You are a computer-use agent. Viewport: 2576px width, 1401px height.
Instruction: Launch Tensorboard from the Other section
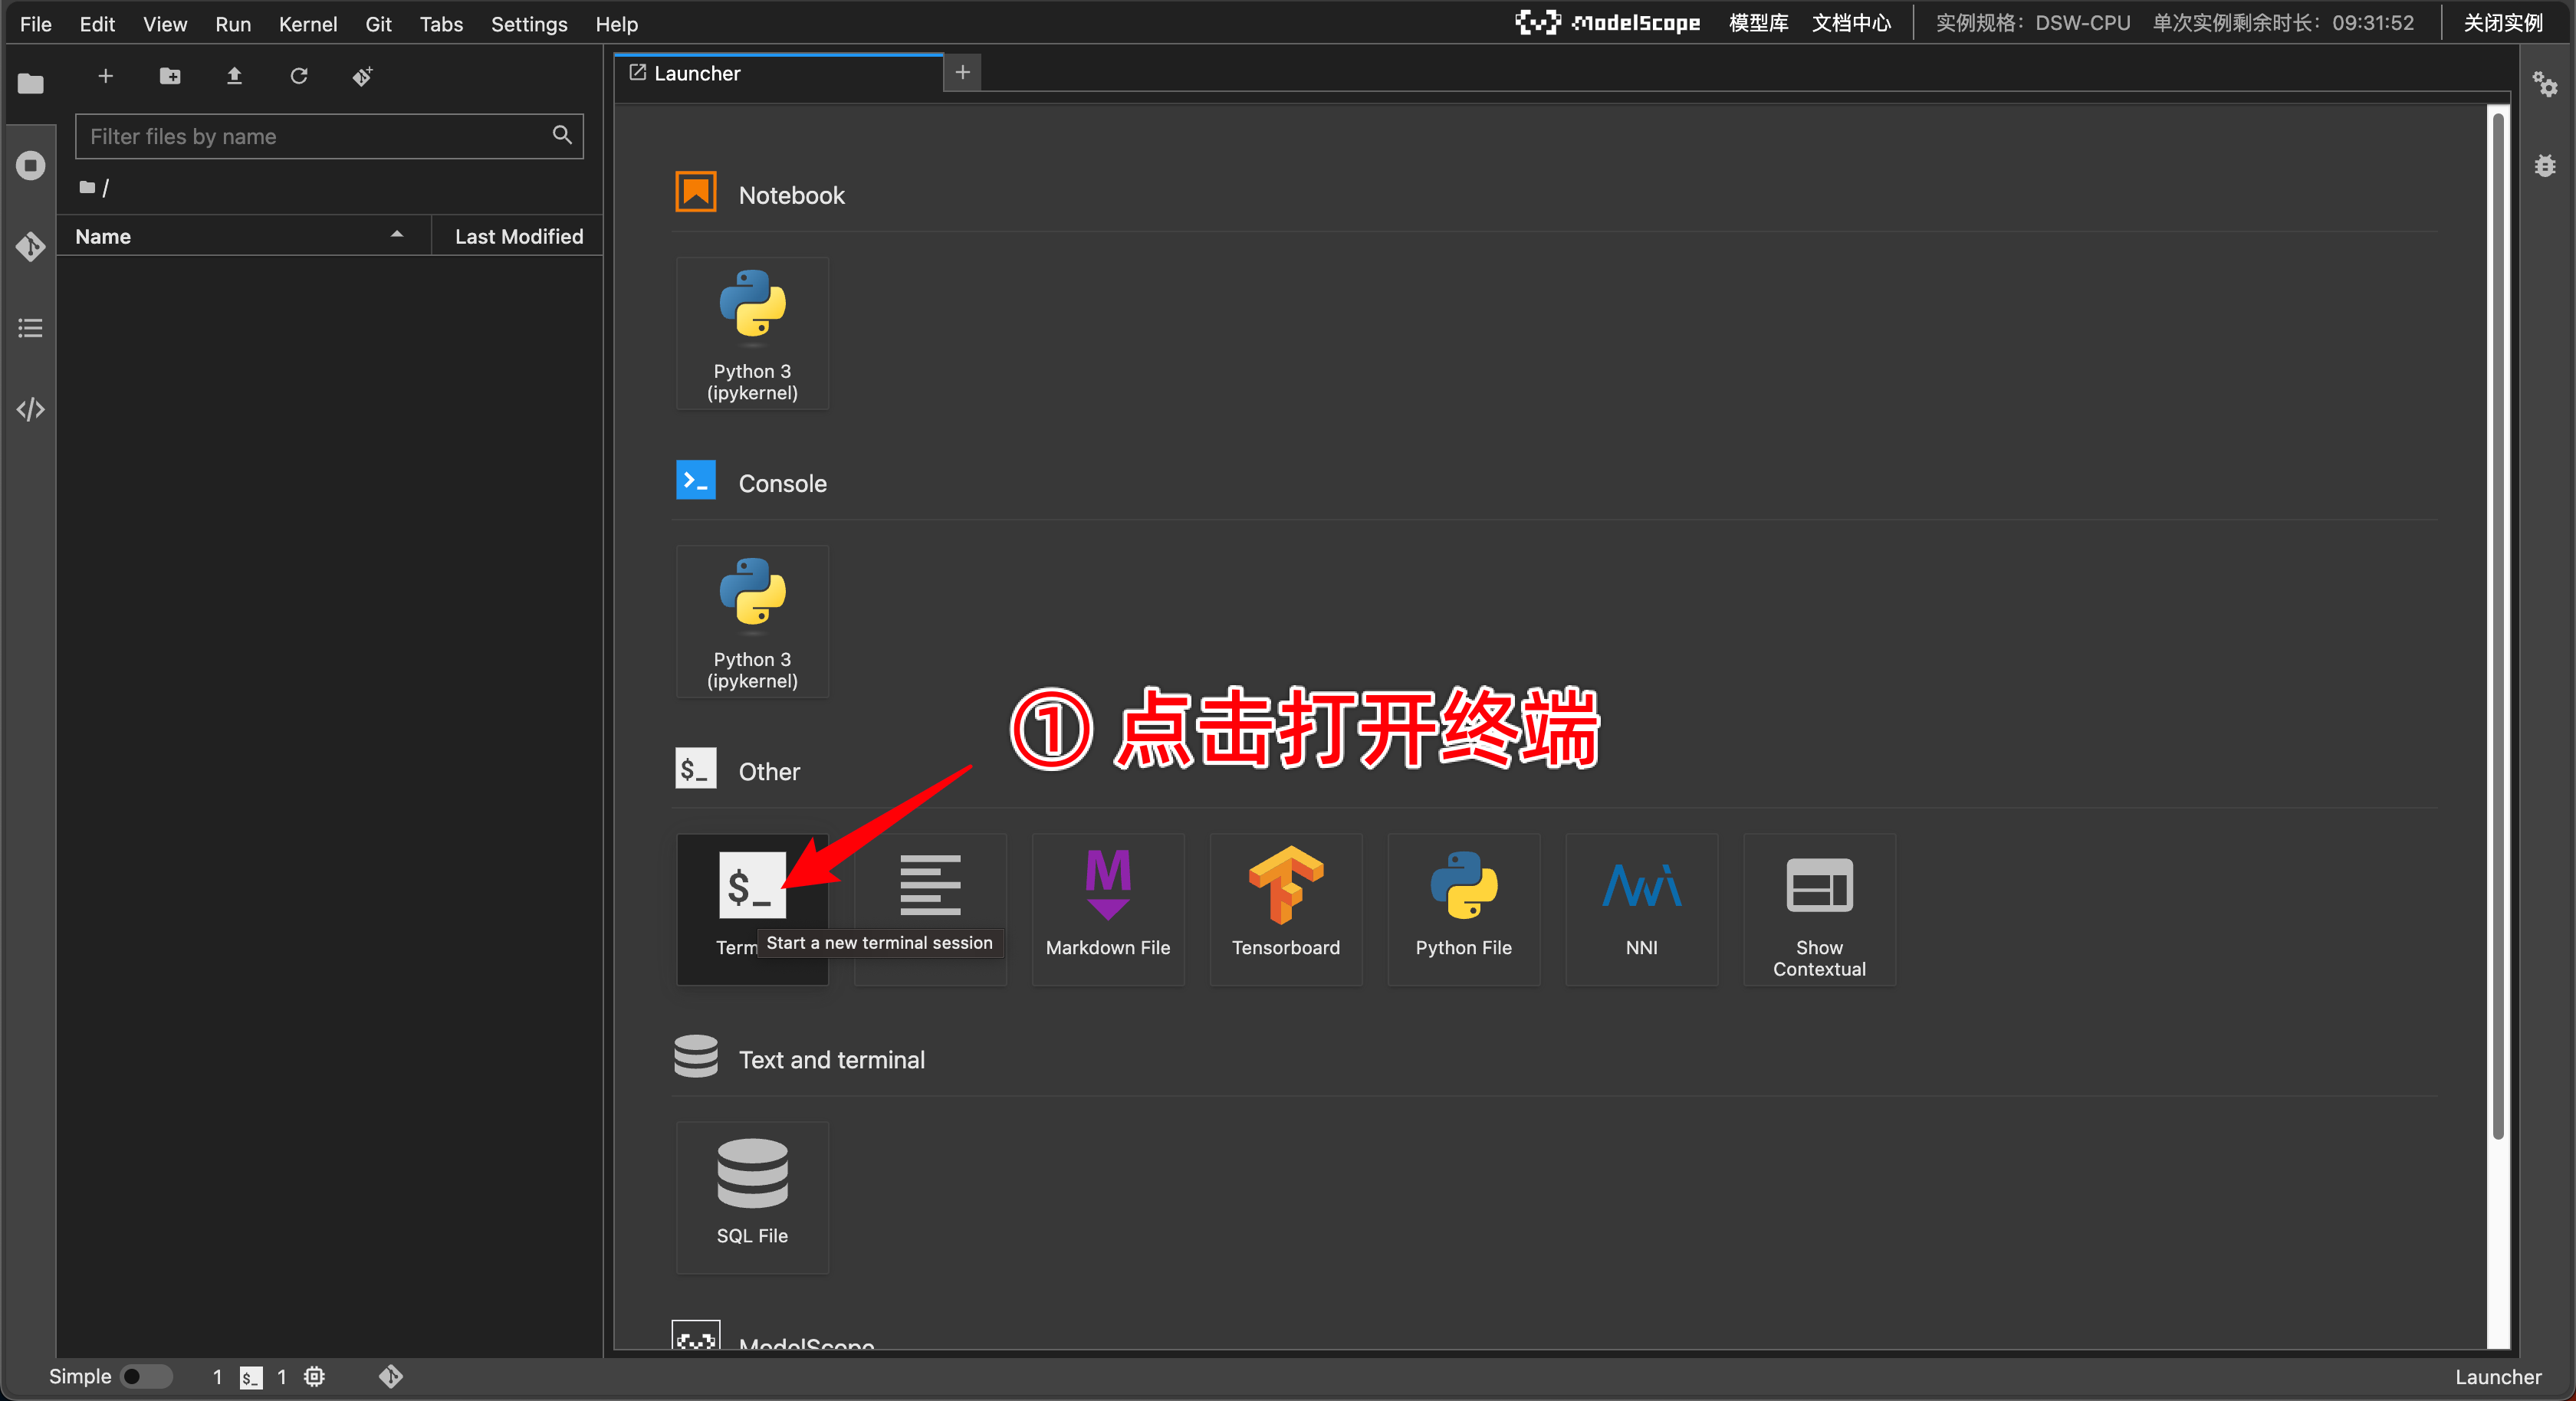pos(1285,908)
